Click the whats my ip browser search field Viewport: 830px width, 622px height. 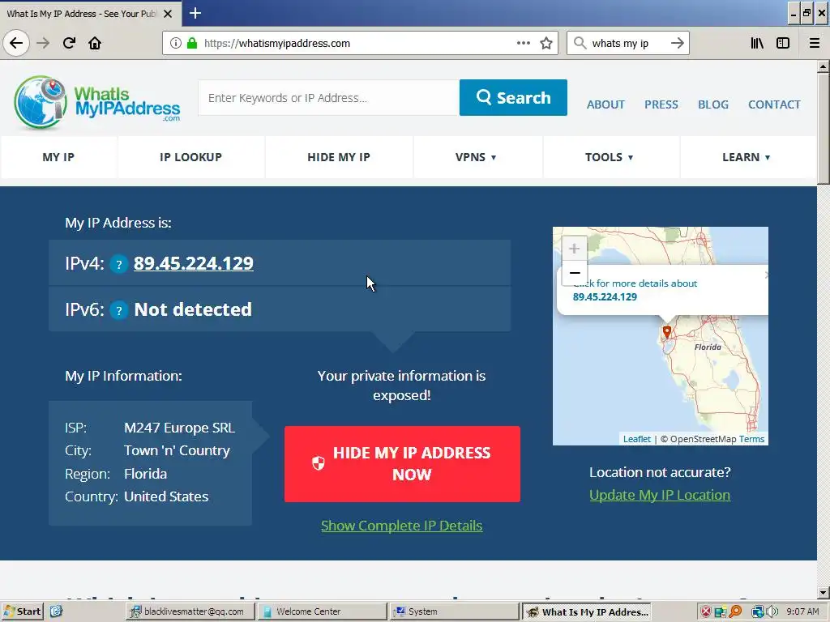(x=628, y=43)
